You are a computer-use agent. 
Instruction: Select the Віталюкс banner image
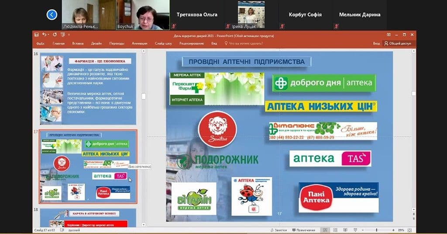(323, 131)
